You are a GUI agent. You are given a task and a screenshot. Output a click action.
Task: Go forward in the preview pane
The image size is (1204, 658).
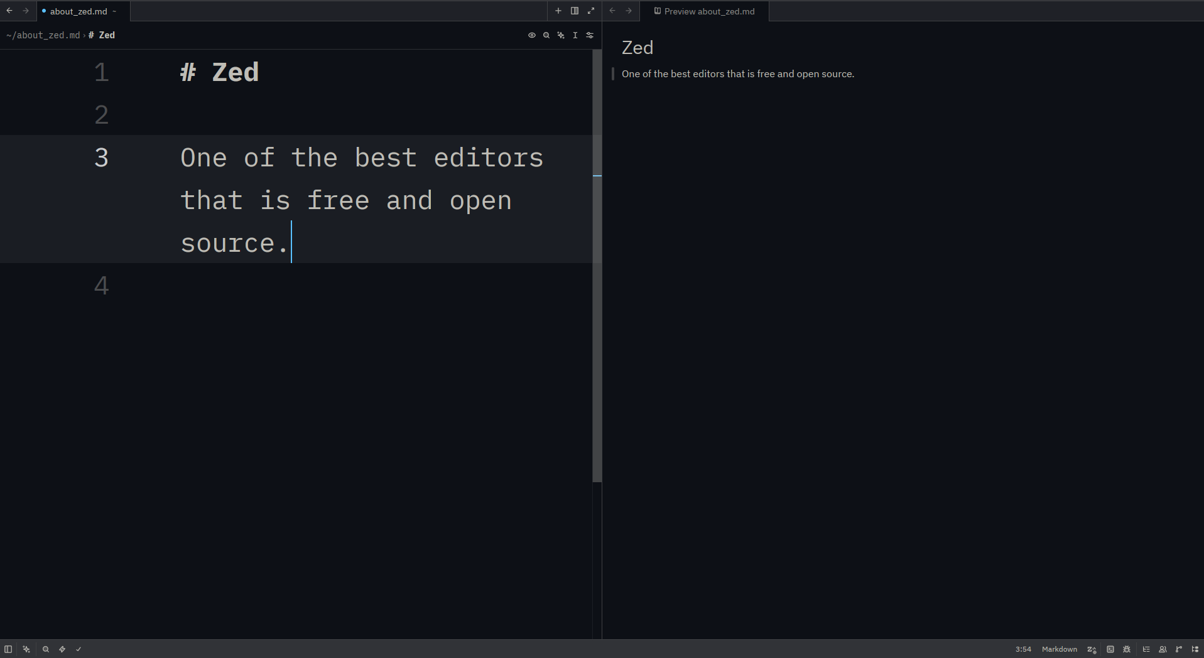[x=629, y=11]
